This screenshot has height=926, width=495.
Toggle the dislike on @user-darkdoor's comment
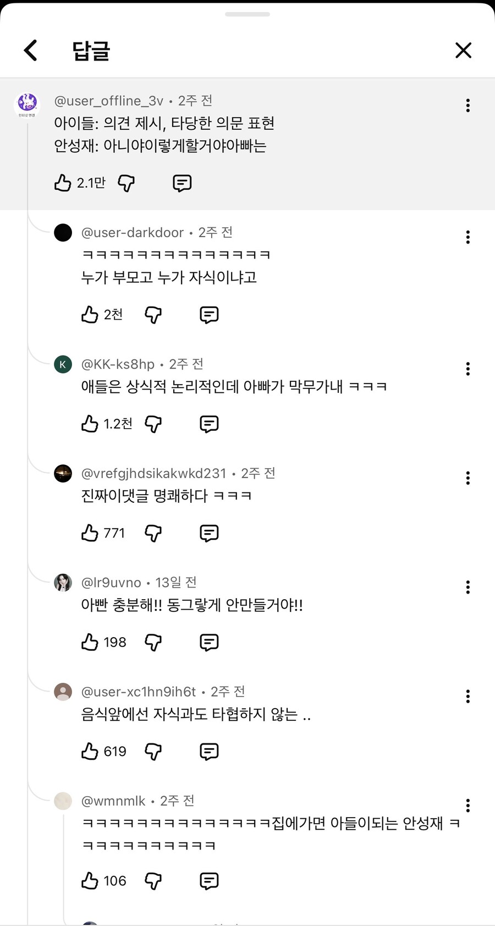(x=153, y=315)
